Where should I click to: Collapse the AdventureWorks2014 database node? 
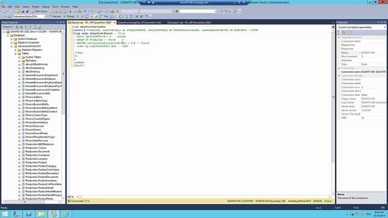click(x=12, y=46)
